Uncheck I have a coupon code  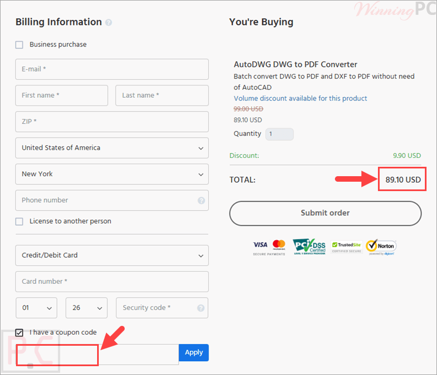(19, 332)
